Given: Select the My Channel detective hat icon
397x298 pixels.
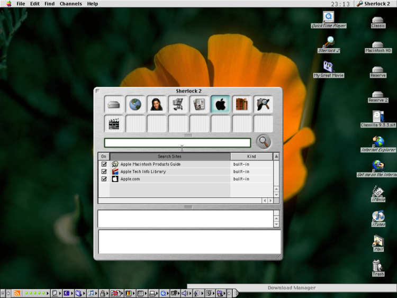Looking at the screenshot, I should [x=263, y=104].
